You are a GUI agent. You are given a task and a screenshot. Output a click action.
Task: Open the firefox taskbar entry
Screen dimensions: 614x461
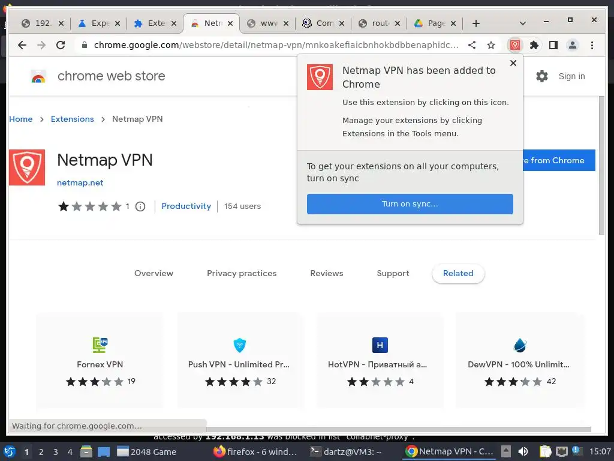(x=255, y=452)
